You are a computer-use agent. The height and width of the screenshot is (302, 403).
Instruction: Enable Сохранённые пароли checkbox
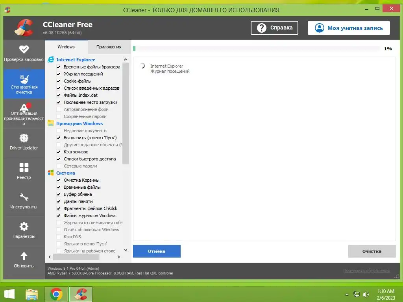point(59,116)
